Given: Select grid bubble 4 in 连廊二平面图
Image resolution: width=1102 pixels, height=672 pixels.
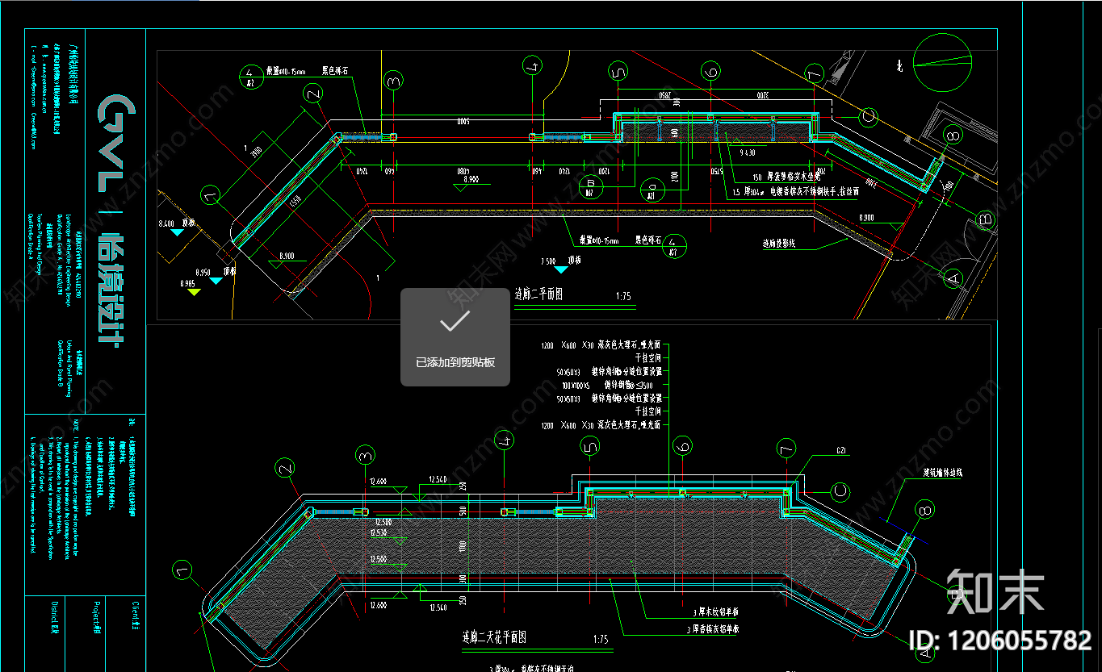Looking at the screenshot, I should pos(531,65).
